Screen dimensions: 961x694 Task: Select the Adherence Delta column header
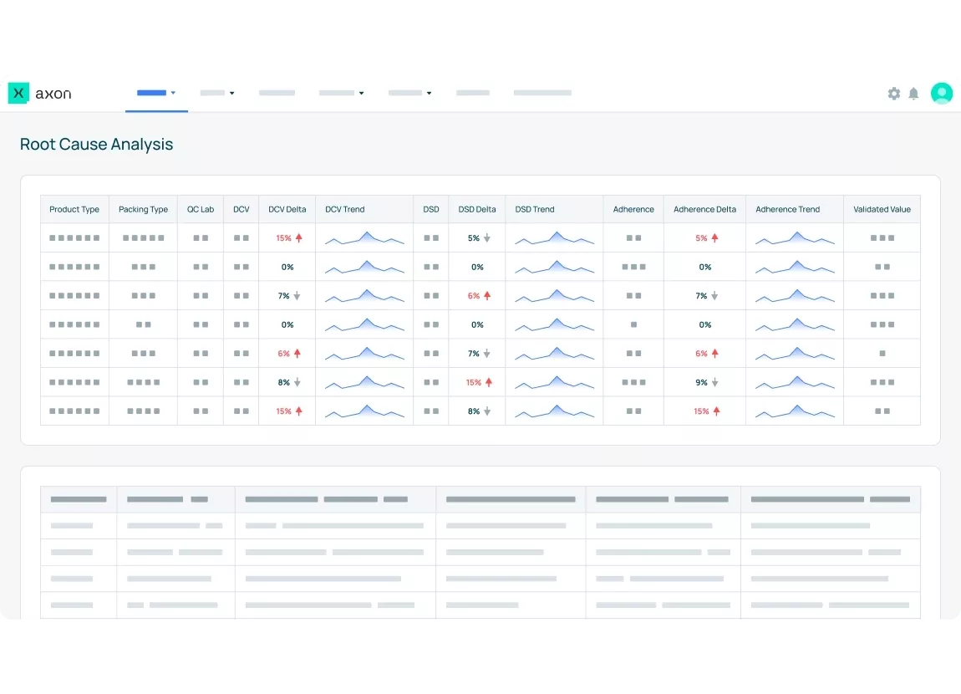[704, 209]
